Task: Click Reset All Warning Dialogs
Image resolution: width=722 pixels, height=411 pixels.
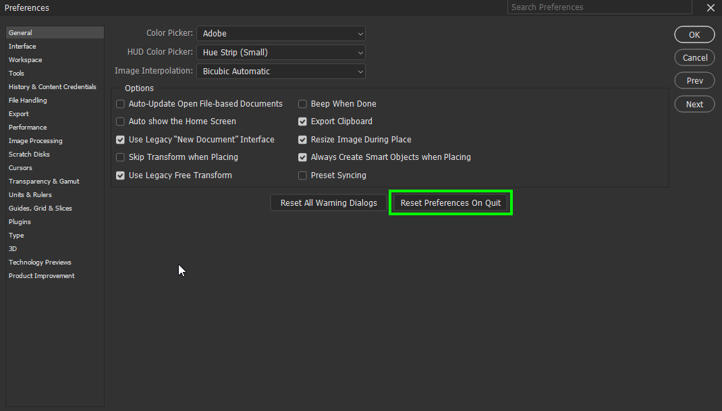Action: [328, 202]
